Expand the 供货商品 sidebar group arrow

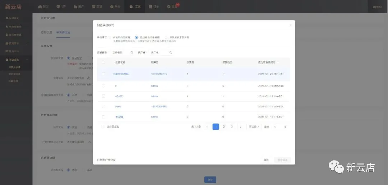coord(27,43)
